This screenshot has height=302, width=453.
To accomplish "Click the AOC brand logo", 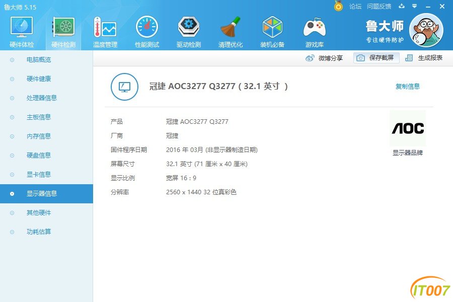I will pos(408,128).
